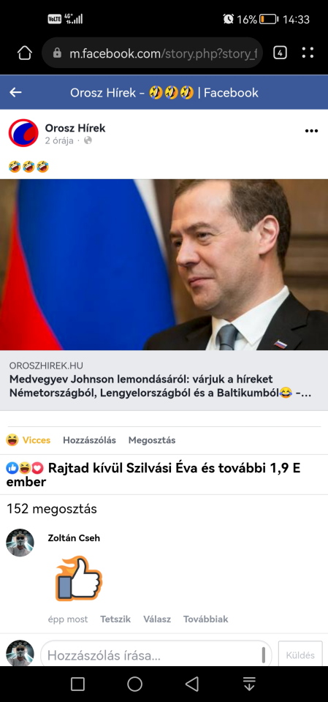Open the article preview image
The height and width of the screenshot is (702, 328).
(164, 265)
